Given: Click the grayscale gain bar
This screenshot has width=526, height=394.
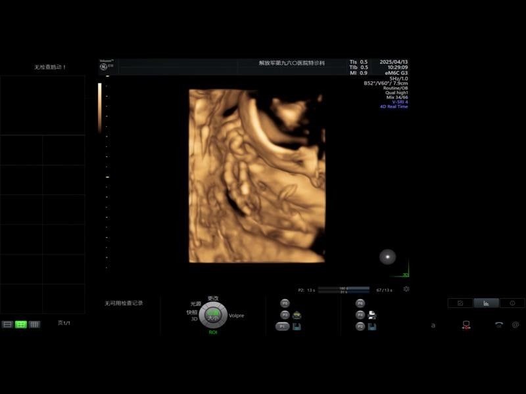Looking at the screenshot, I should click(100, 108).
